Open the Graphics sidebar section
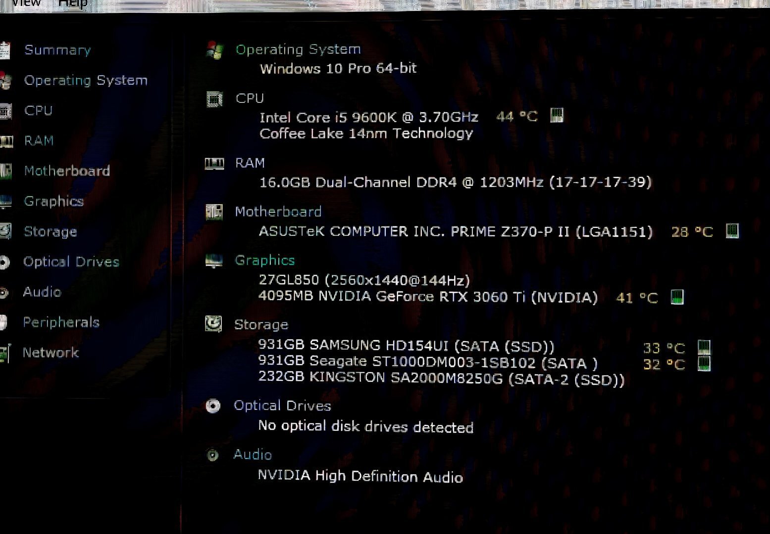The height and width of the screenshot is (534, 770). click(54, 201)
